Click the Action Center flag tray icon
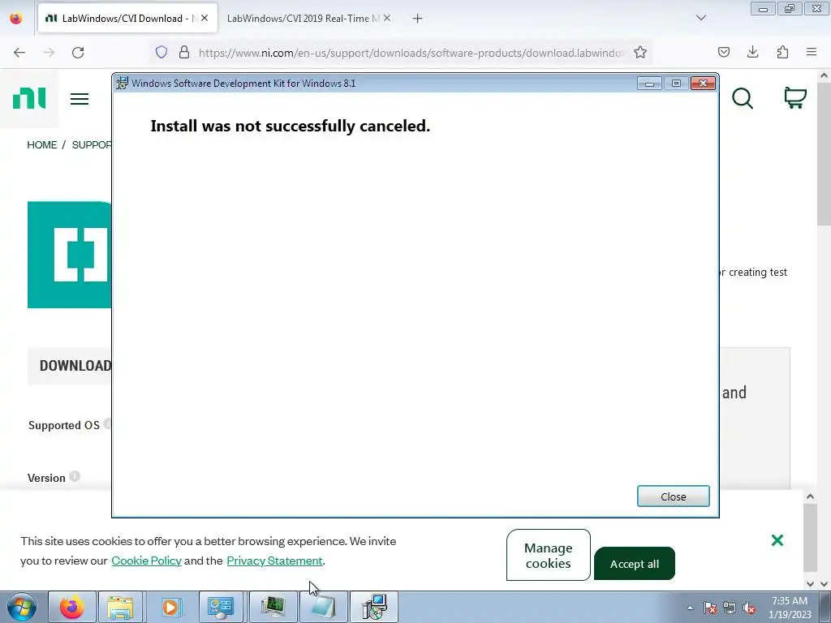 709,608
